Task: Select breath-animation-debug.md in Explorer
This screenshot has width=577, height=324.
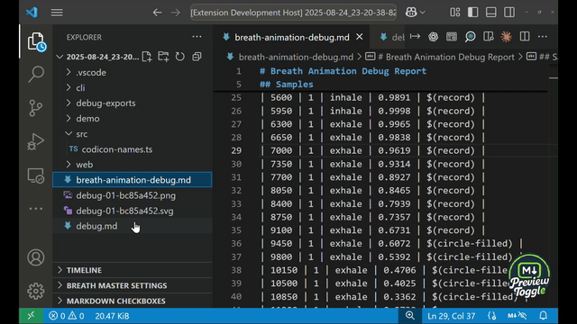Action: pos(133,180)
